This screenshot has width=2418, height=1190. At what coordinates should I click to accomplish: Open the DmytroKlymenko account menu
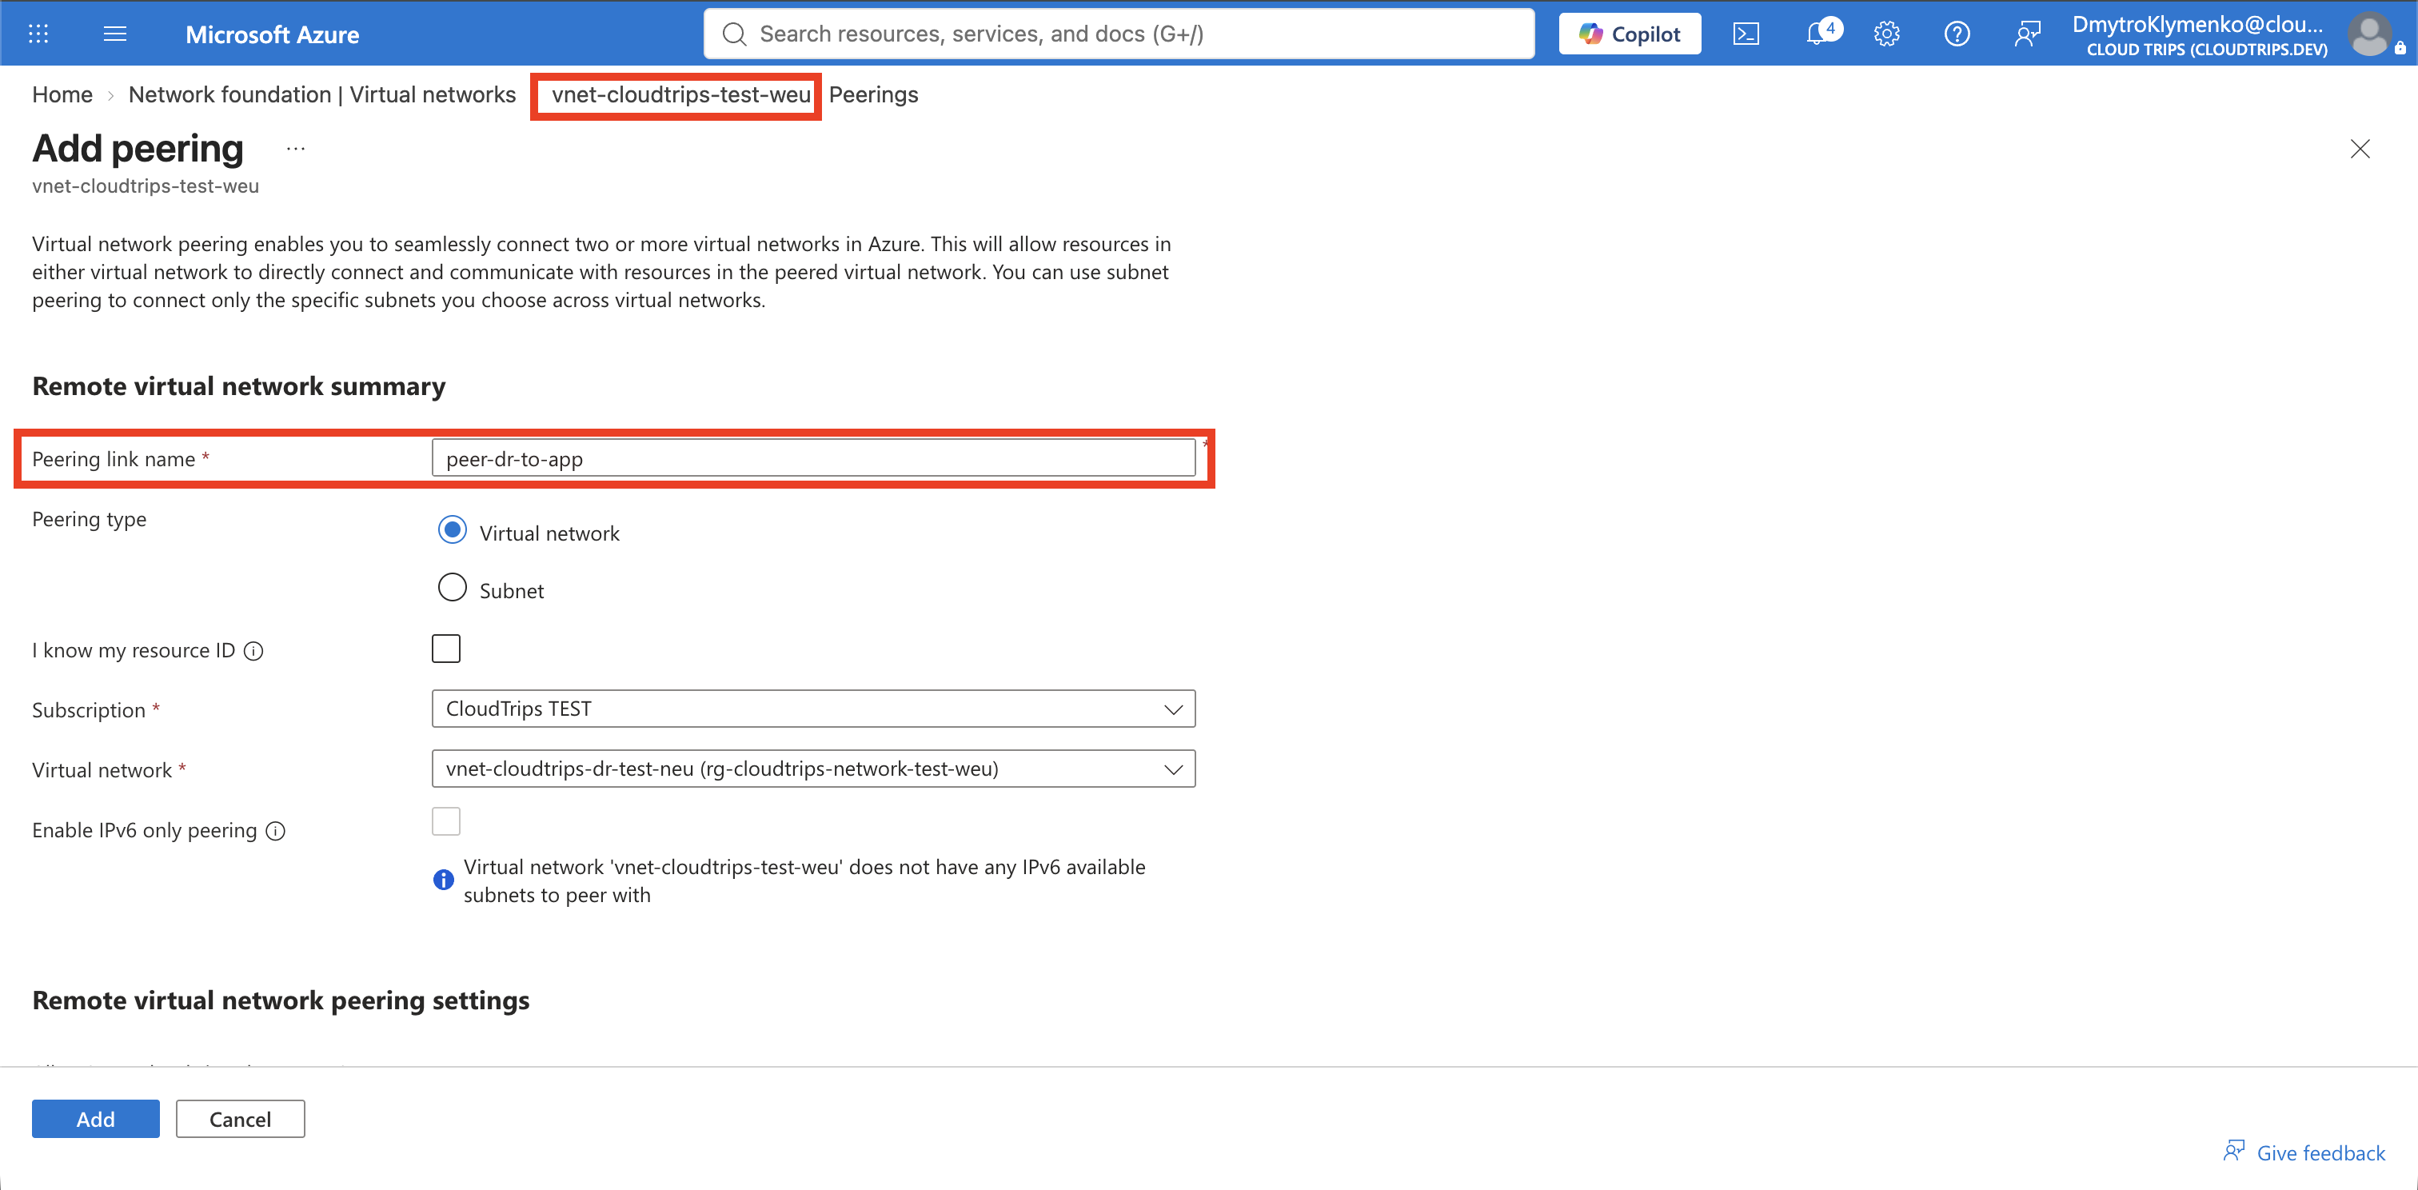(2199, 34)
